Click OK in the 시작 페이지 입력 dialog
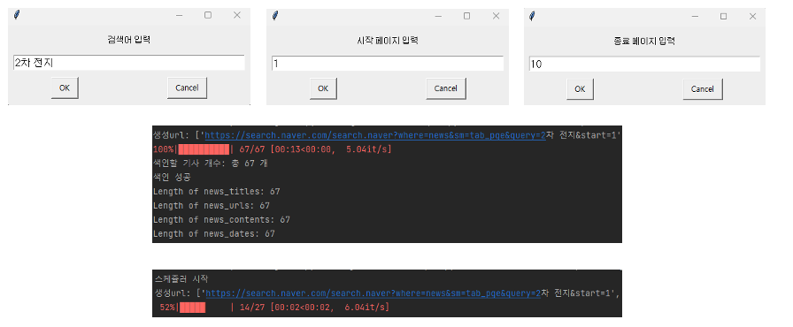Viewport: 793px width, 327px height. 323,88
